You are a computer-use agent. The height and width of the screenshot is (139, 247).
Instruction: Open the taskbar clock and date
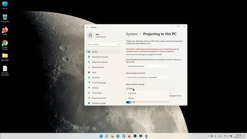pyautogui.click(x=238, y=136)
